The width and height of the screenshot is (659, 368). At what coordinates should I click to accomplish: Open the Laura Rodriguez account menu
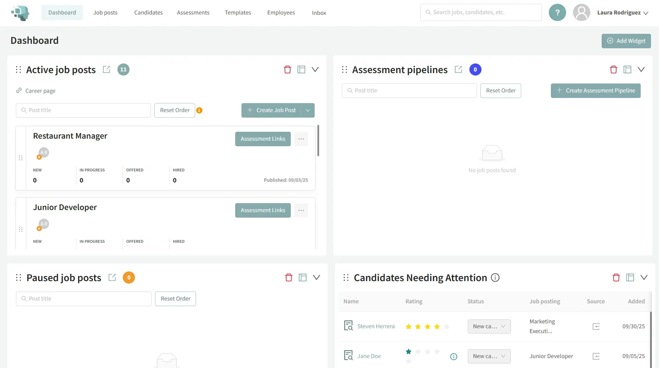click(622, 13)
